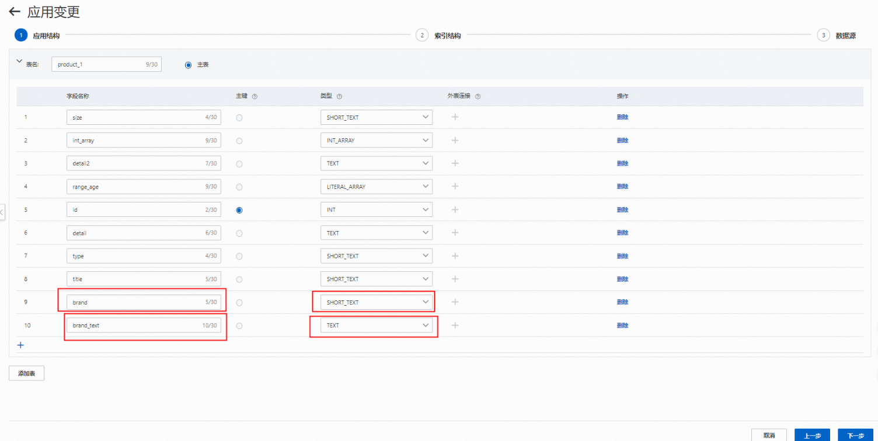Click the 上一步 button
Screen dimensions: 878x441
pyautogui.click(x=812, y=435)
